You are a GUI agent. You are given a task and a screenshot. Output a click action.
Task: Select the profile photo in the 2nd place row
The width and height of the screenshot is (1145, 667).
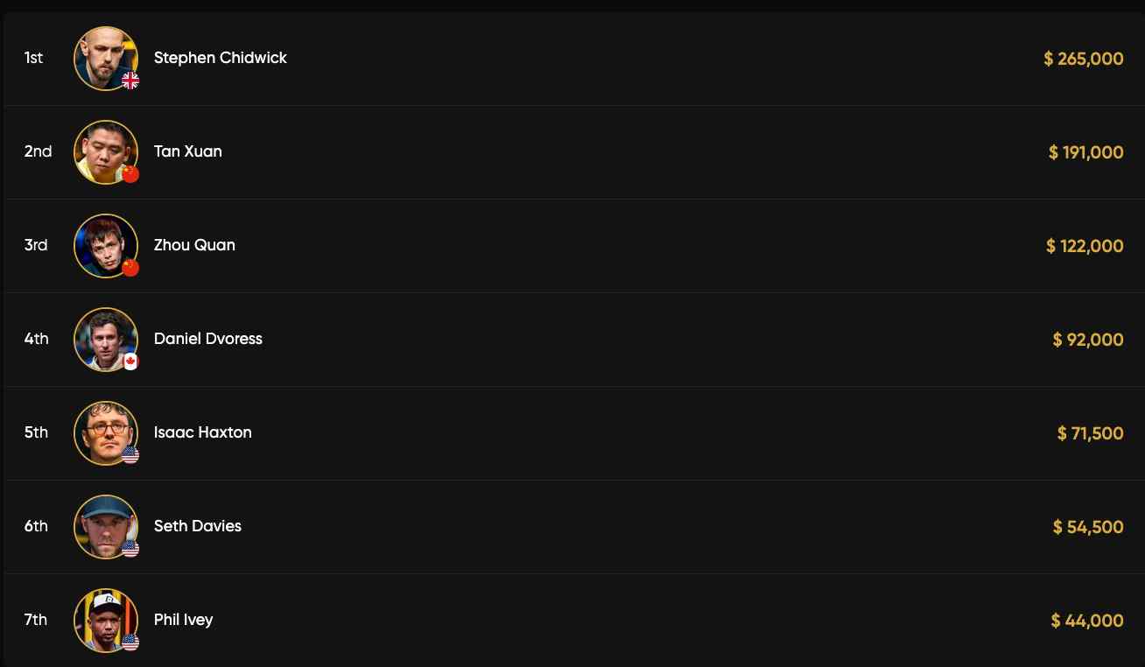pyautogui.click(x=105, y=151)
